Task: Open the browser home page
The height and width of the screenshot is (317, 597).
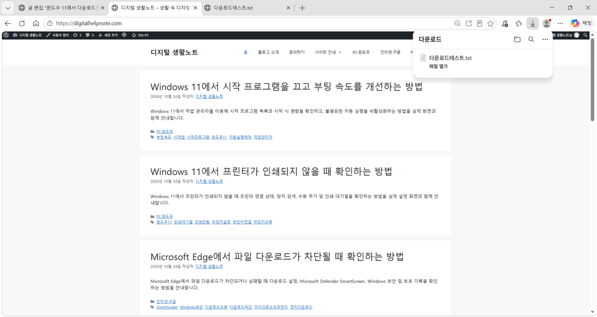Action: (x=36, y=23)
